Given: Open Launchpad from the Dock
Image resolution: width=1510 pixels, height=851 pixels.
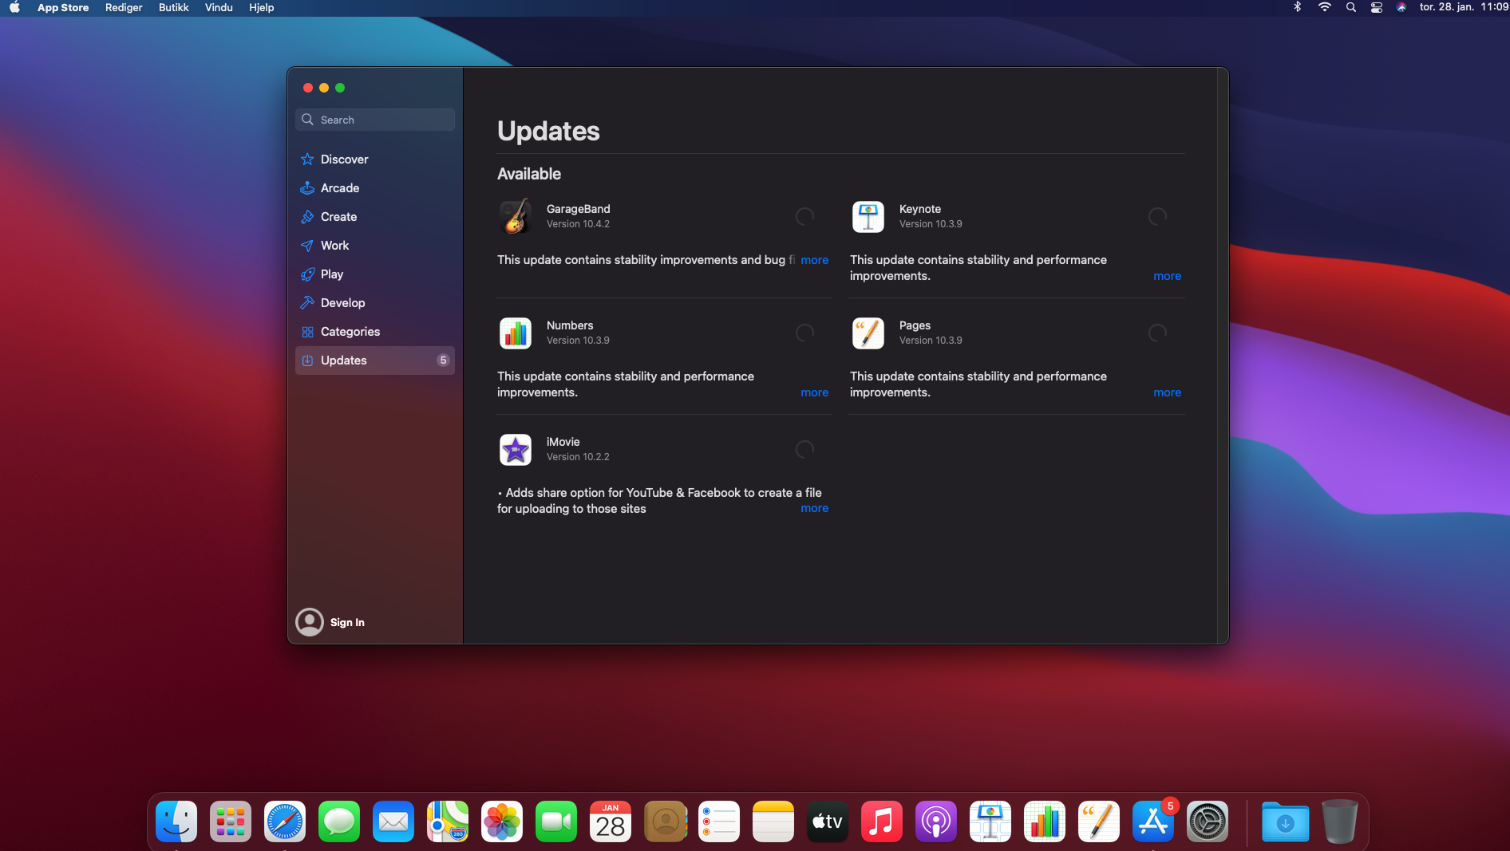Looking at the screenshot, I should click(x=231, y=821).
